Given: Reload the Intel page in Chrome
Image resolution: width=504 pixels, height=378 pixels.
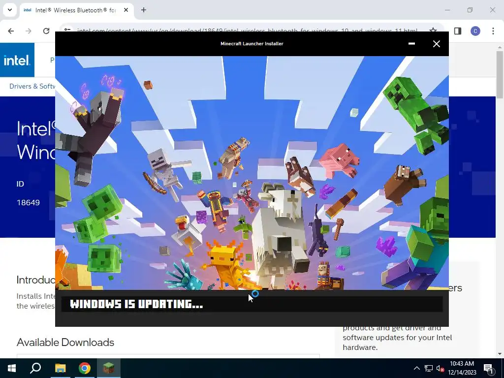Looking at the screenshot, I should 46,31.
